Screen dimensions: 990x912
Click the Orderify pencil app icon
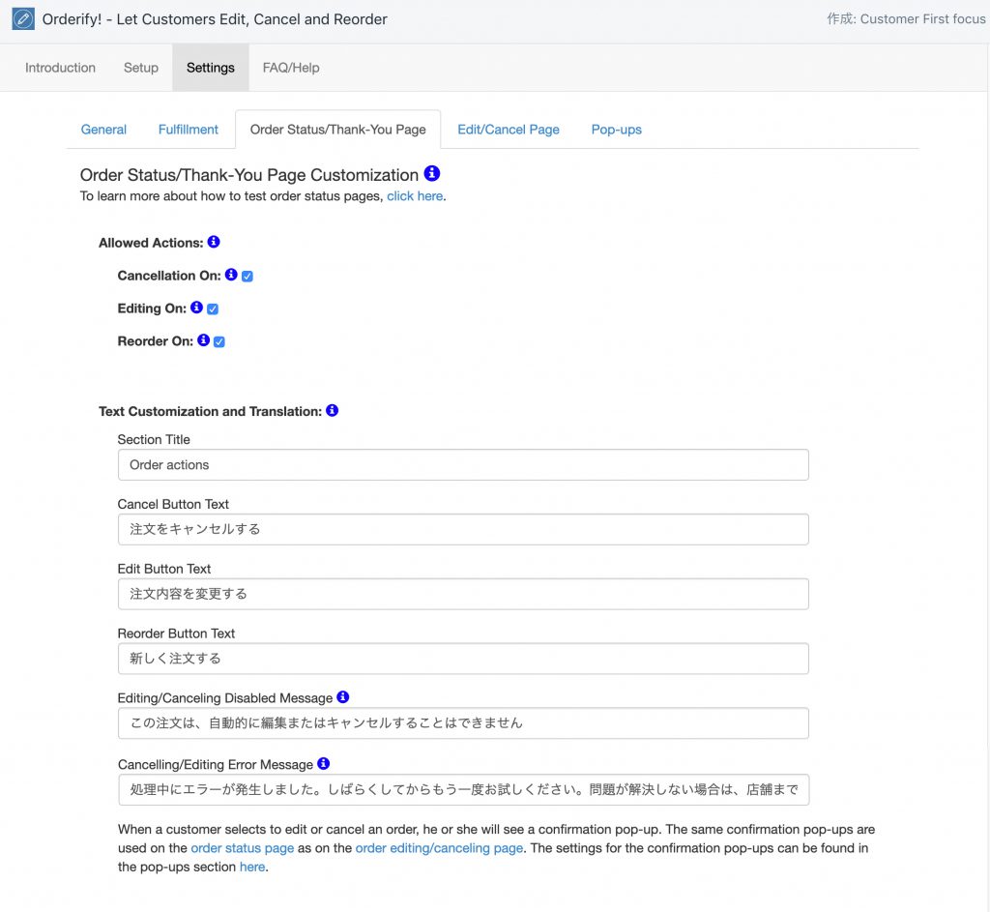23,19
